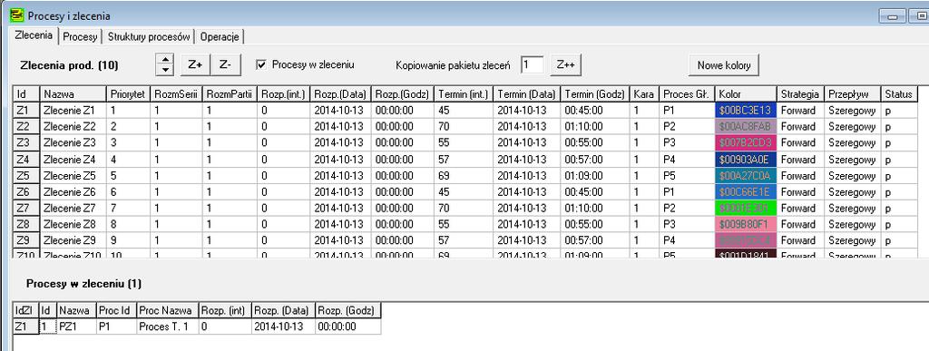Click Proces Gł. cell P3 in row Z3

coord(687,143)
